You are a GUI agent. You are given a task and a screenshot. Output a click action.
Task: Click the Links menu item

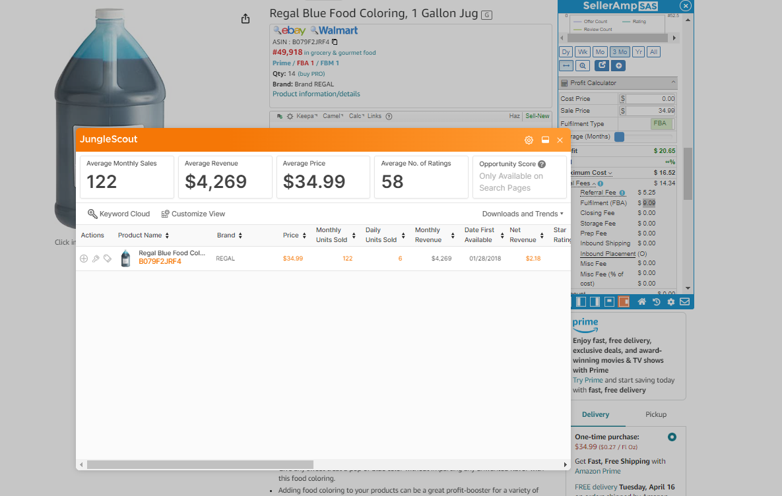(x=375, y=116)
